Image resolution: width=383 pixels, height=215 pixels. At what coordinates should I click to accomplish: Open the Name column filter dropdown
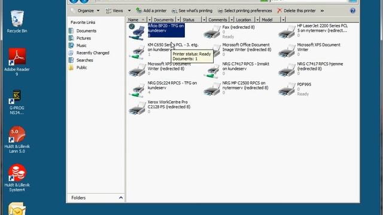tap(150, 20)
